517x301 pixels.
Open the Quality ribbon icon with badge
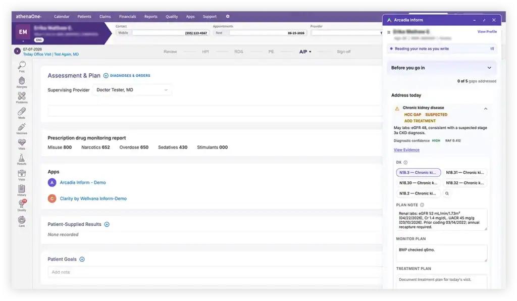(22, 206)
